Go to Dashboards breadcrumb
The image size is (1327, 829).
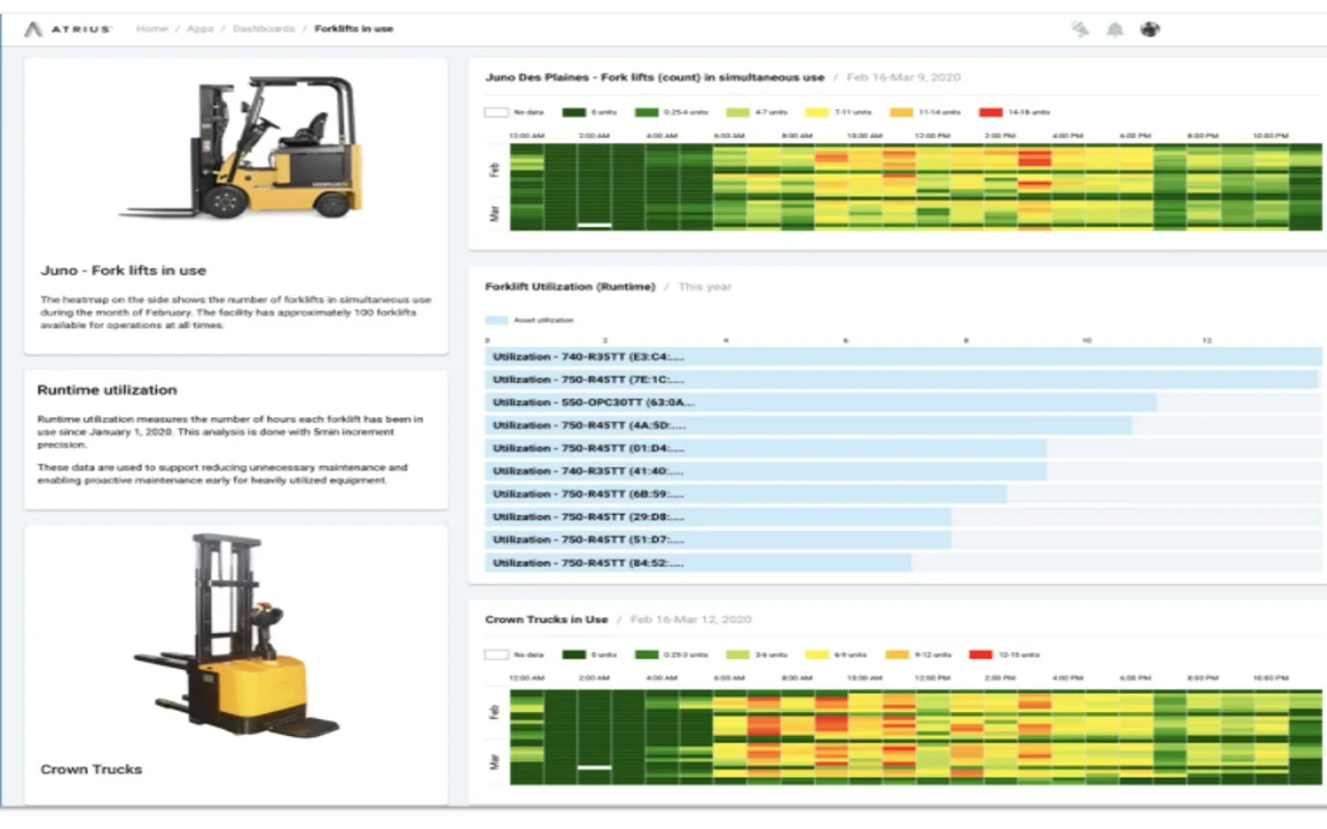point(264,29)
